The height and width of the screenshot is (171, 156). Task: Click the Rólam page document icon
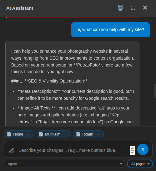[x=78, y=134]
